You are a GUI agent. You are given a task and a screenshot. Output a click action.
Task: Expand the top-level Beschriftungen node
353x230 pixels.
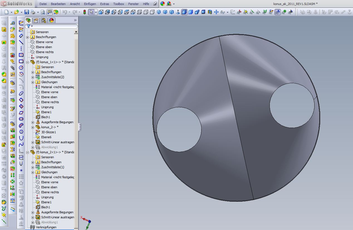pos(28,37)
